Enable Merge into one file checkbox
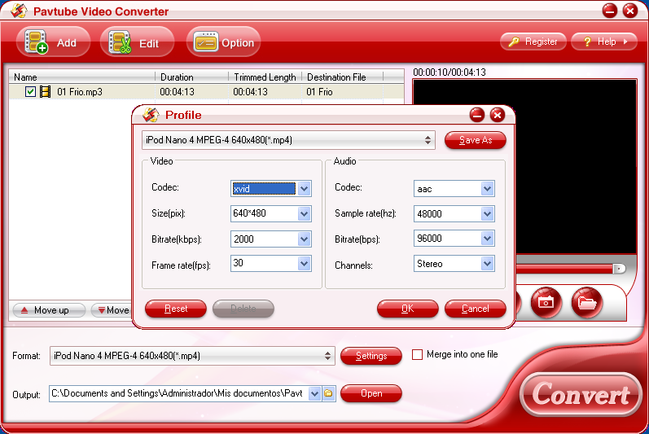 [x=417, y=354]
